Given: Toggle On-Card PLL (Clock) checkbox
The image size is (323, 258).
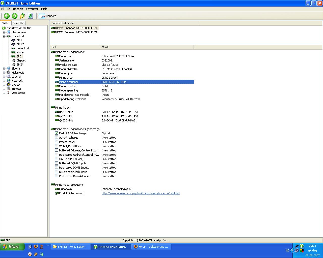Looking at the screenshot, I should click(x=57, y=159).
